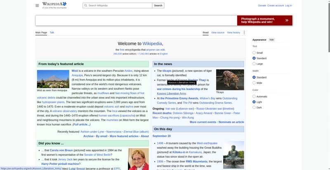Click the Search button

pos(158,5)
